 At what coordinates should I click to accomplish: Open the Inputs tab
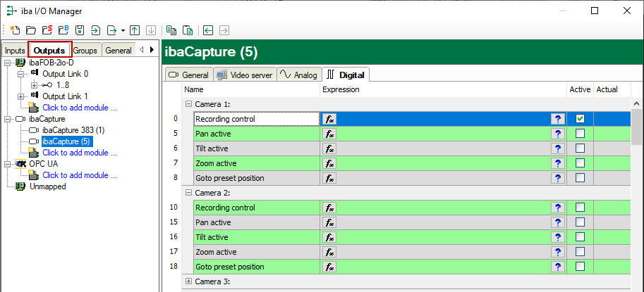point(15,51)
